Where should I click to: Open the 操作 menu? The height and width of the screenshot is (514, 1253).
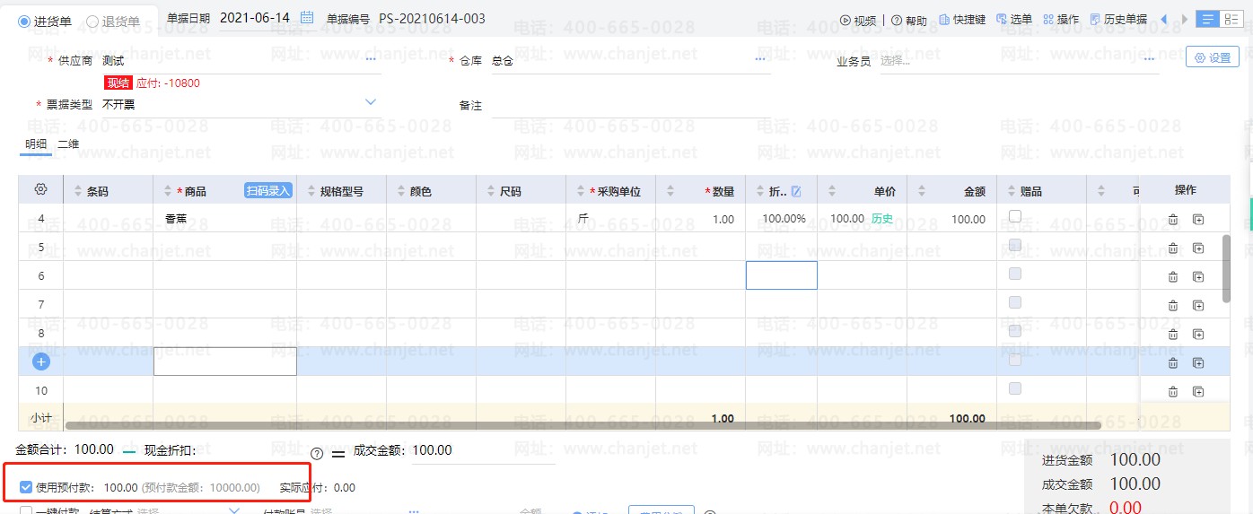1062,20
